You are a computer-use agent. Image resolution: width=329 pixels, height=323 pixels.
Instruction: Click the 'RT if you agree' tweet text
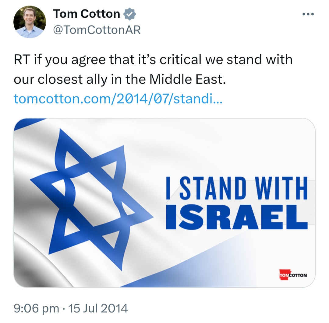coord(60,60)
